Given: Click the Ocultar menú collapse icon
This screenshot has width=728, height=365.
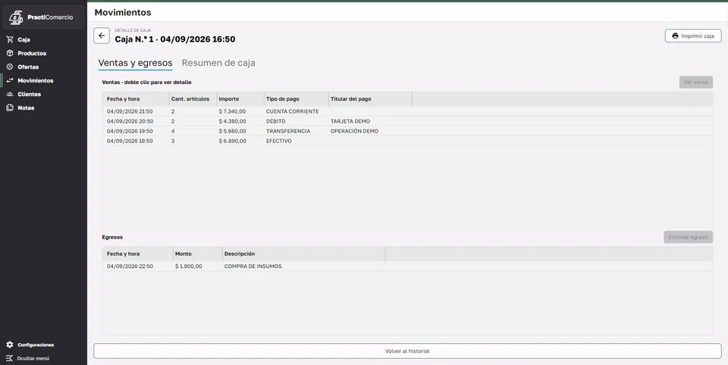Looking at the screenshot, I should 10,358.
